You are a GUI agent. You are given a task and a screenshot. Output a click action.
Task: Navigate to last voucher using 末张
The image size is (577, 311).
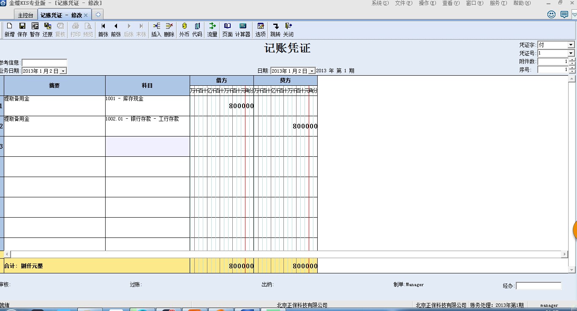[x=142, y=29]
